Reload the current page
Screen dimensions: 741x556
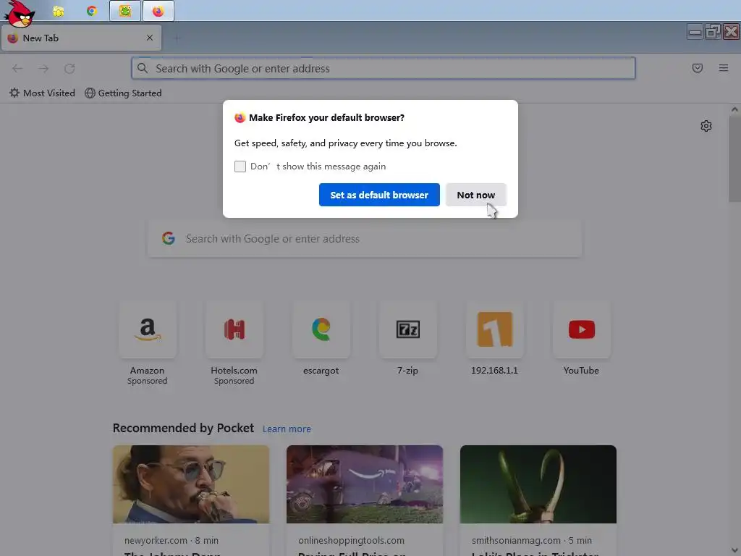tap(69, 69)
